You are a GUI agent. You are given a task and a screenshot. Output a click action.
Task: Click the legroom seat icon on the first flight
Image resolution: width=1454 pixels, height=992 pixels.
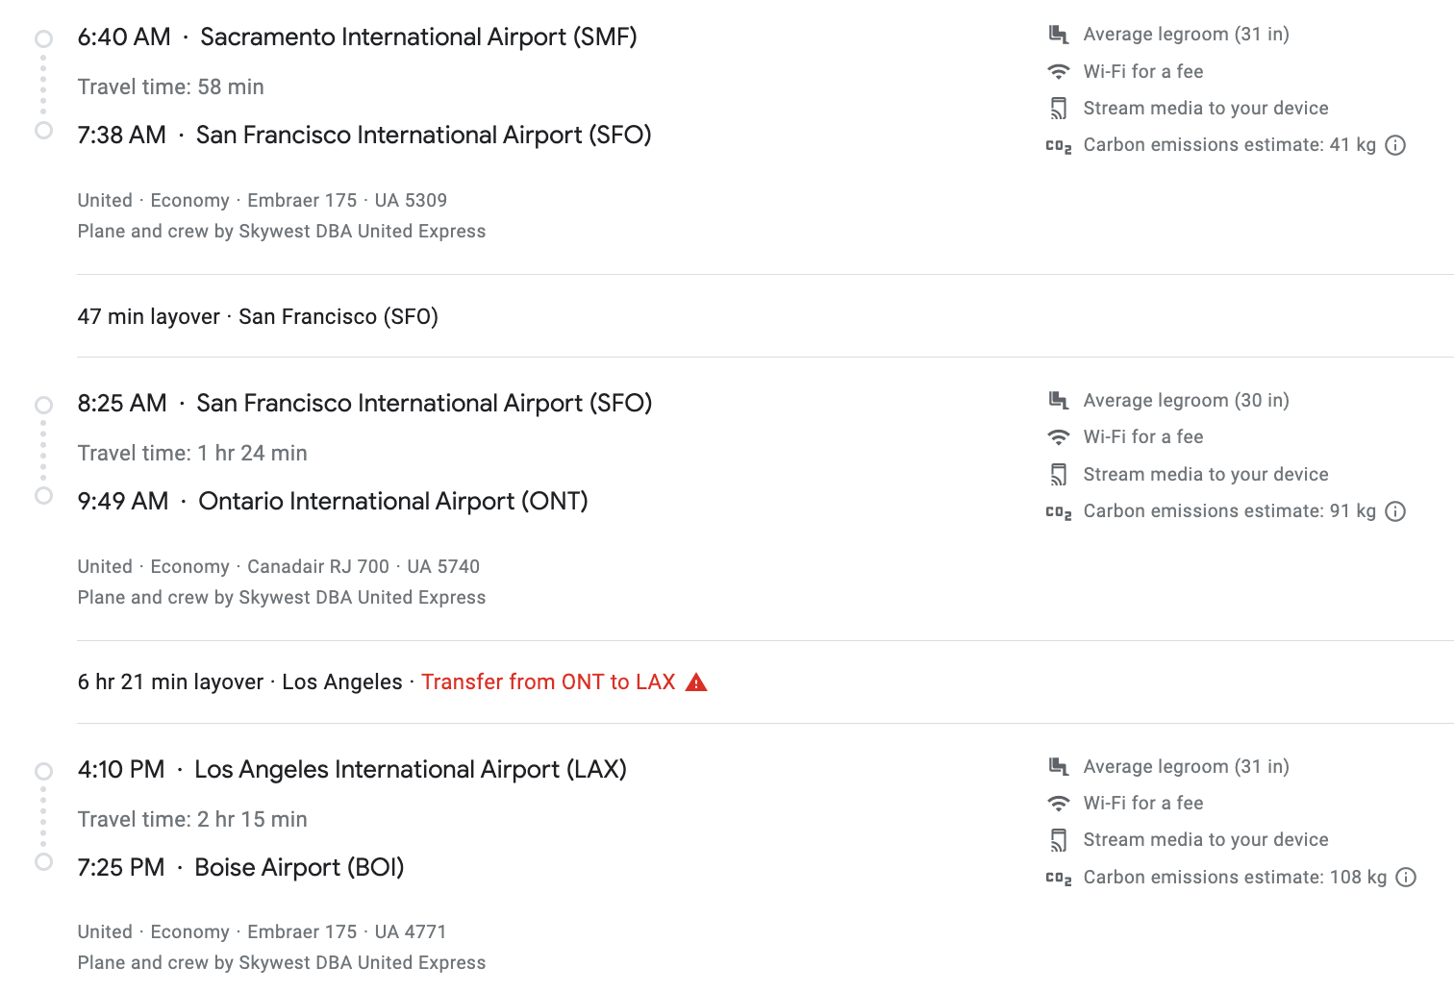1059,35
